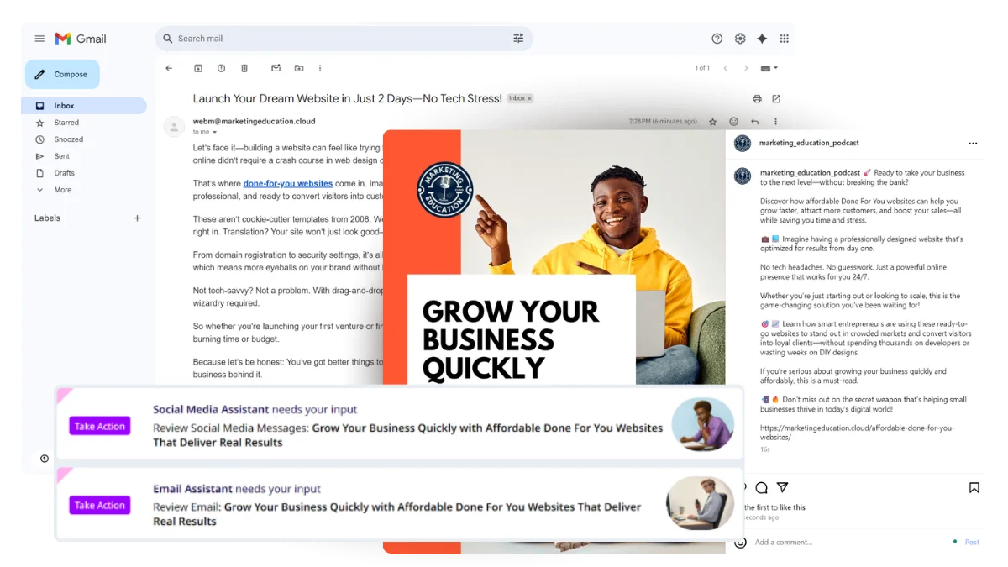Image resolution: width=1008 pixels, height=567 pixels.
Task: Click the Archive email icon
Action: pos(198,68)
